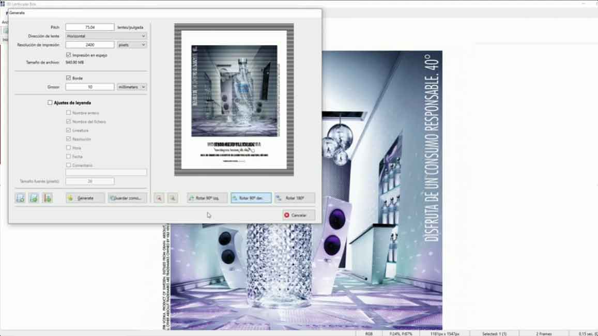Toggle the Borde checkbox
The height and width of the screenshot is (336, 598).
pos(69,78)
